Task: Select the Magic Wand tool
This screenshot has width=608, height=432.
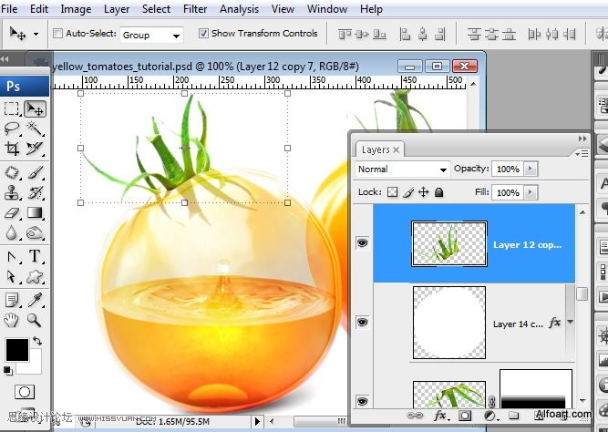Action: click(35, 129)
